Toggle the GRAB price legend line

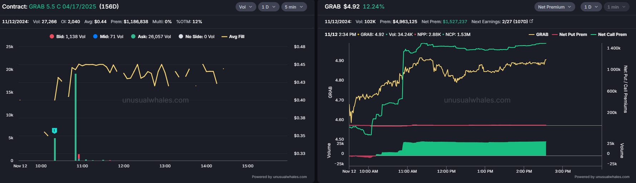(x=538, y=35)
